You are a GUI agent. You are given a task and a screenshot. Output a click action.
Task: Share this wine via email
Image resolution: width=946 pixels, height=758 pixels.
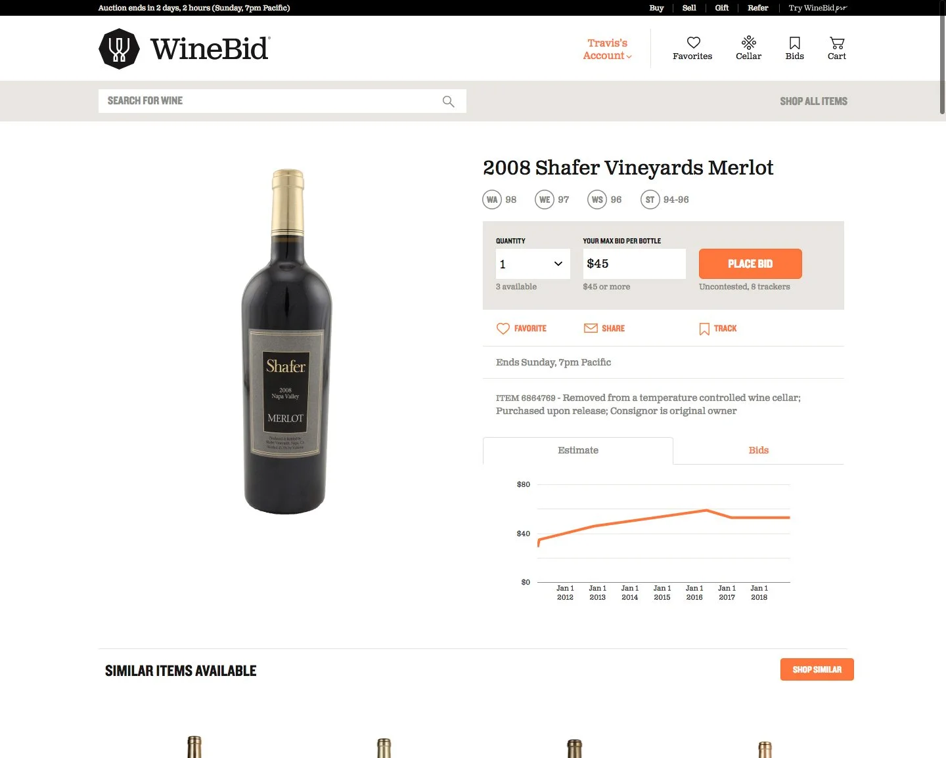[x=604, y=328]
